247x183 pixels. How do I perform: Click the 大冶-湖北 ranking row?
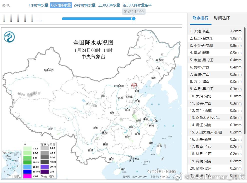pos(216,96)
